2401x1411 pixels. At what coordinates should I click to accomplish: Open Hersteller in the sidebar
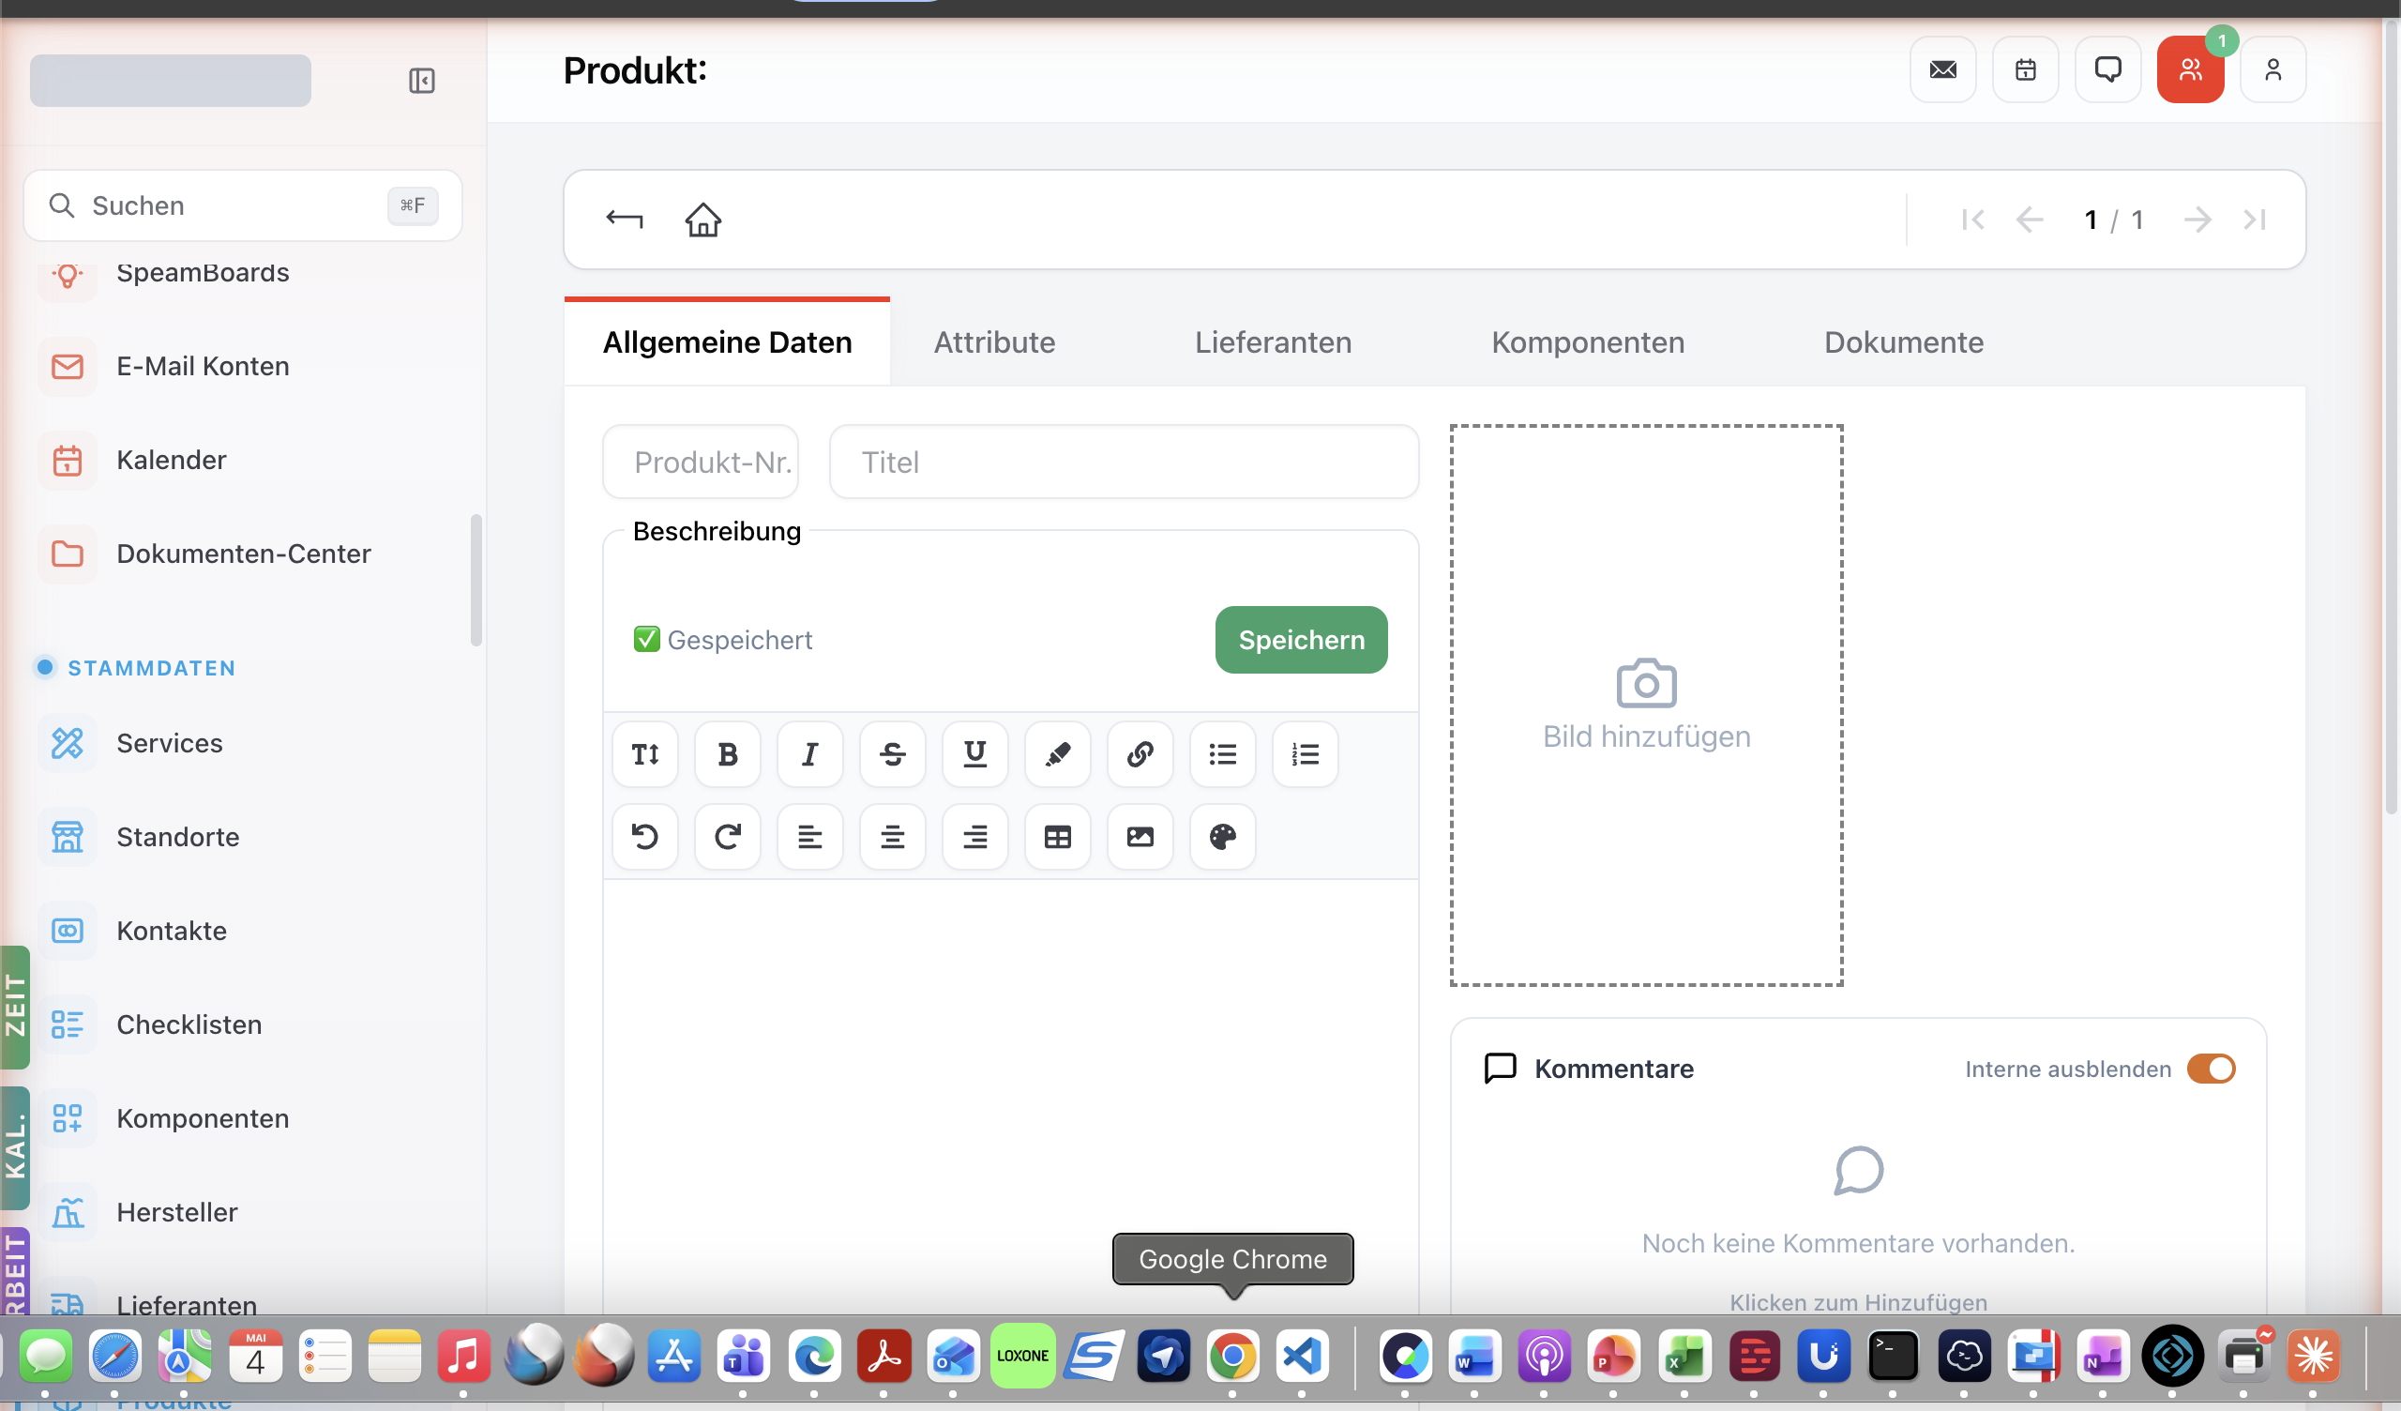click(177, 1213)
